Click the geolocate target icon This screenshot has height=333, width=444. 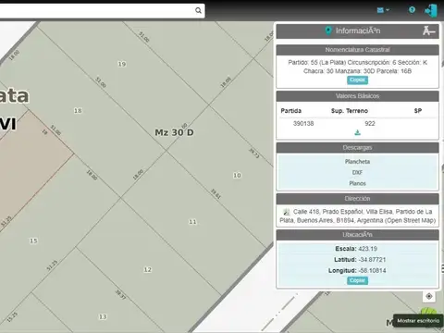[x=429, y=296]
